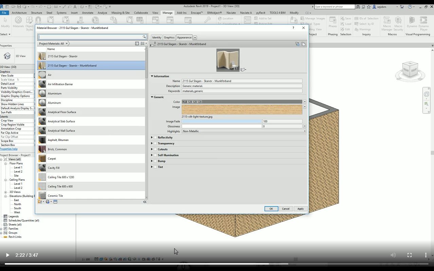This screenshot has width=434, height=271.
Task: Click OK in the Material Browser
Action: pyautogui.click(x=271, y=209)
